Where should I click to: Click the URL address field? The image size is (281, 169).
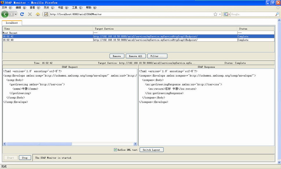point(131,14)
